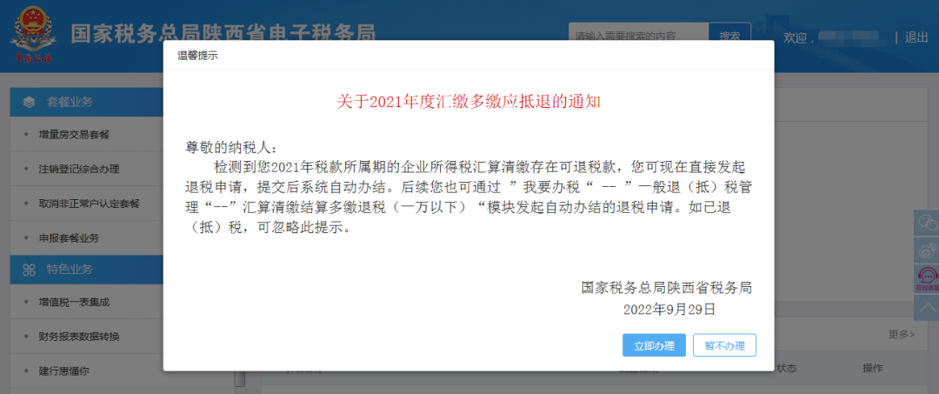Click the 操作 column header

click(x=873, y=368)
